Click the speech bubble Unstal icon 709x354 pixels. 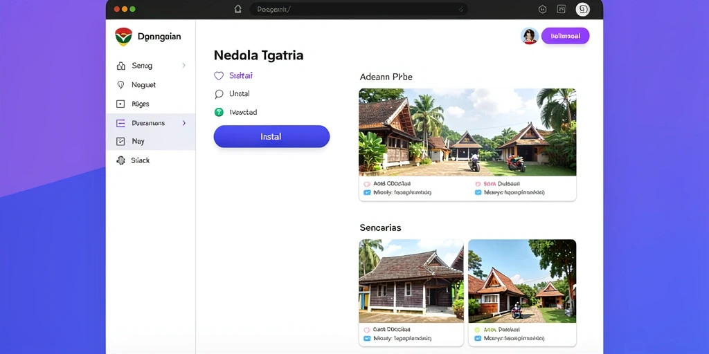click(x=219, y=94)
